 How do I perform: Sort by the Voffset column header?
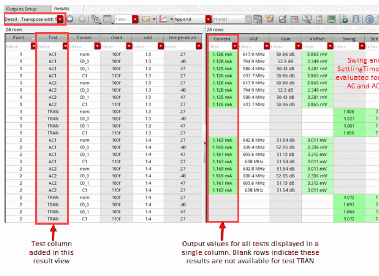317,39
